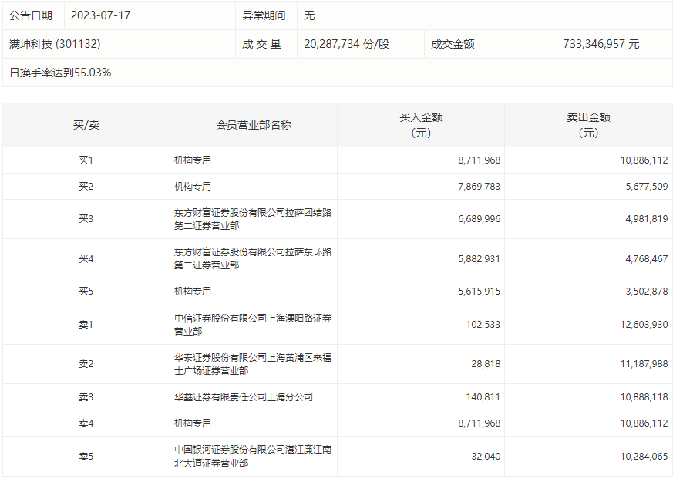
Task: Select sell amount 3,502,878
Action: (x=646, y=292)
